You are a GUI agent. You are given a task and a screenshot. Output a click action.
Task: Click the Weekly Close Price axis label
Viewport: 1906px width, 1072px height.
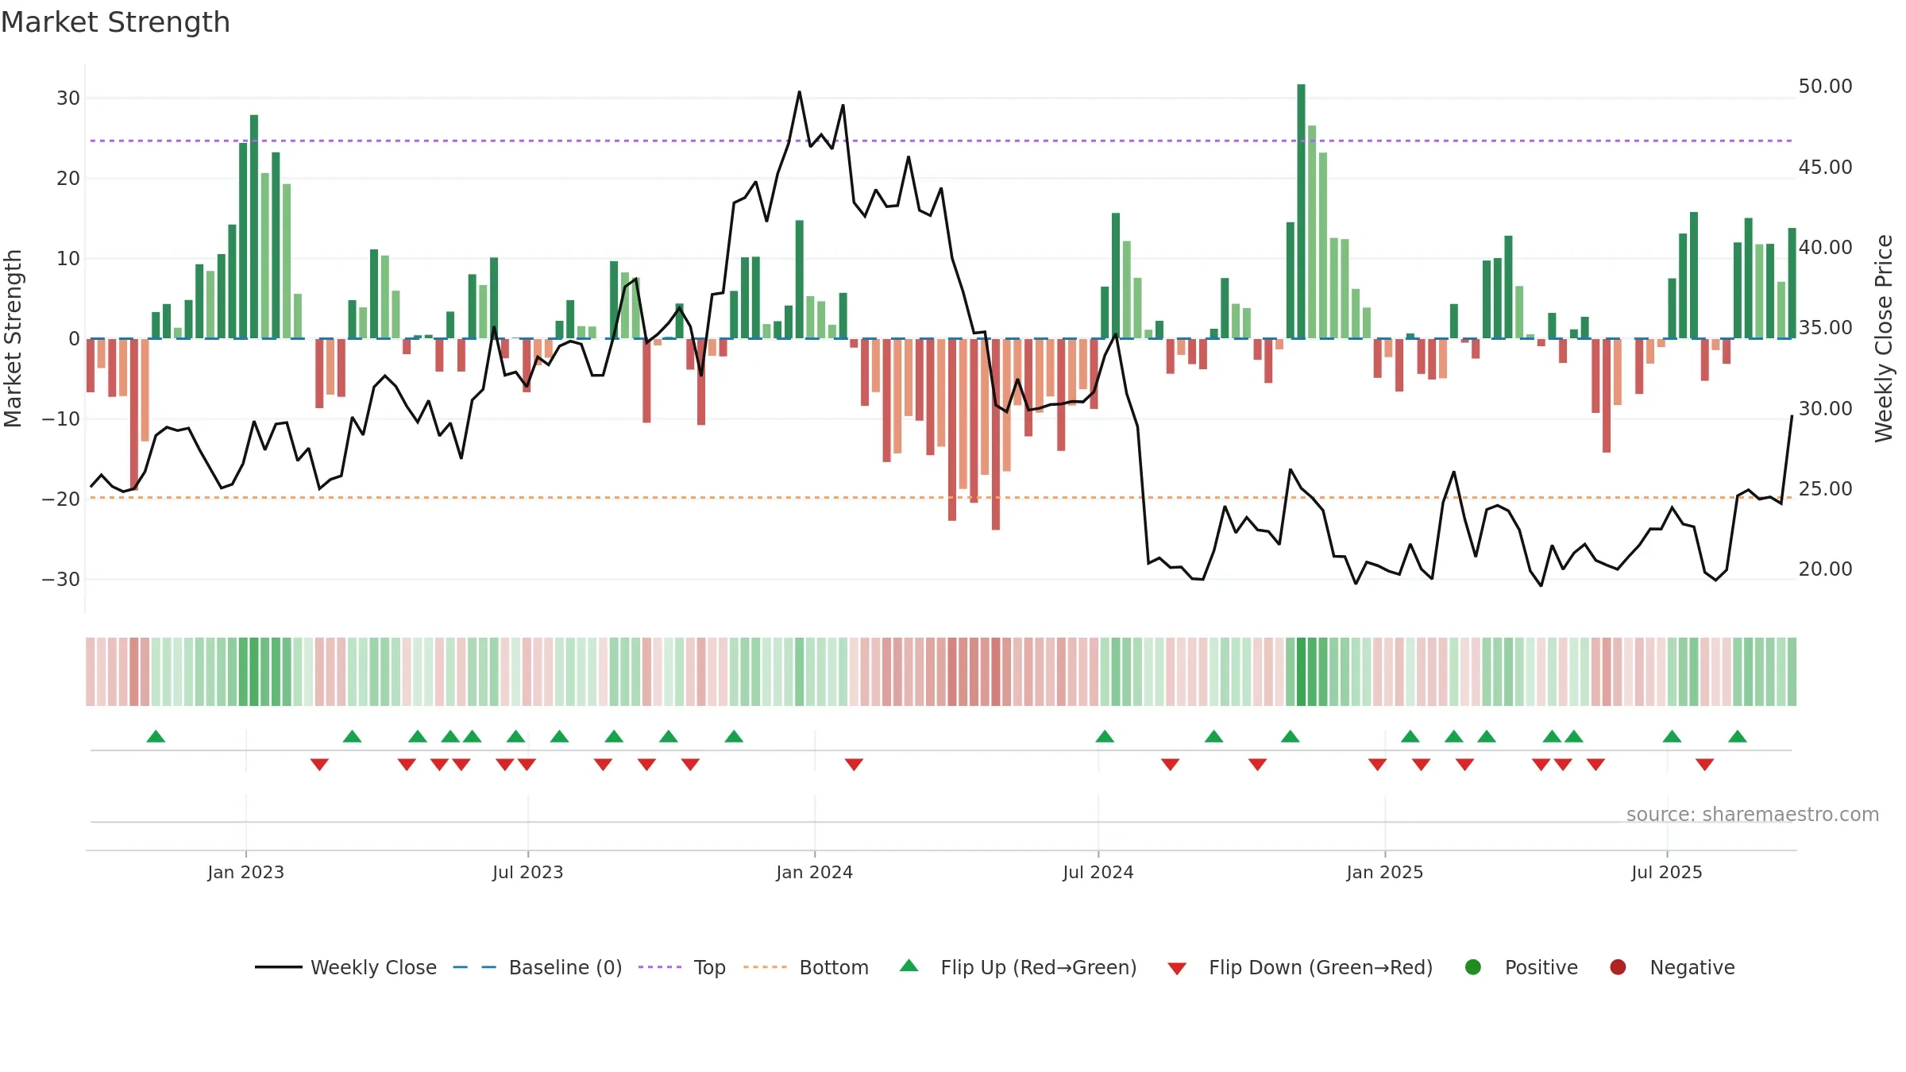click(x=1884, y=338)
